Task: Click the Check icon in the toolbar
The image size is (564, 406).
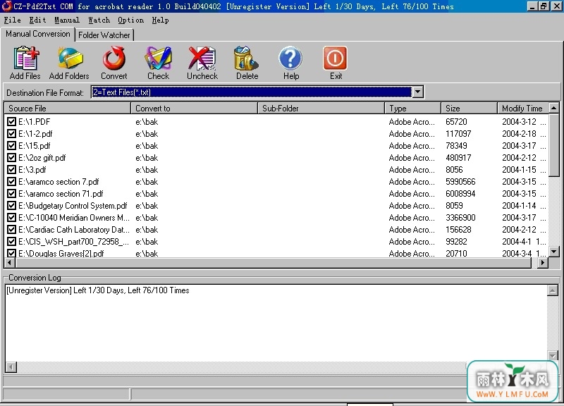Action: [x=158, y=58]
